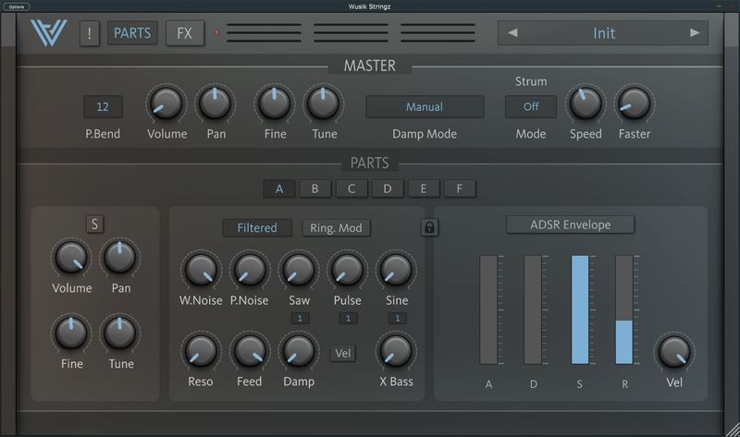Click the P.Bend value field

pyautogui.click(x=103, y=106)
